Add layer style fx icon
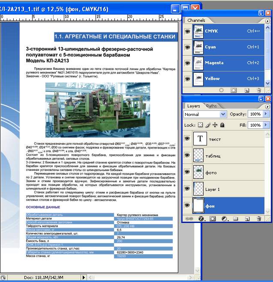This screenshot has height=282, width=273. click(201, 219)
